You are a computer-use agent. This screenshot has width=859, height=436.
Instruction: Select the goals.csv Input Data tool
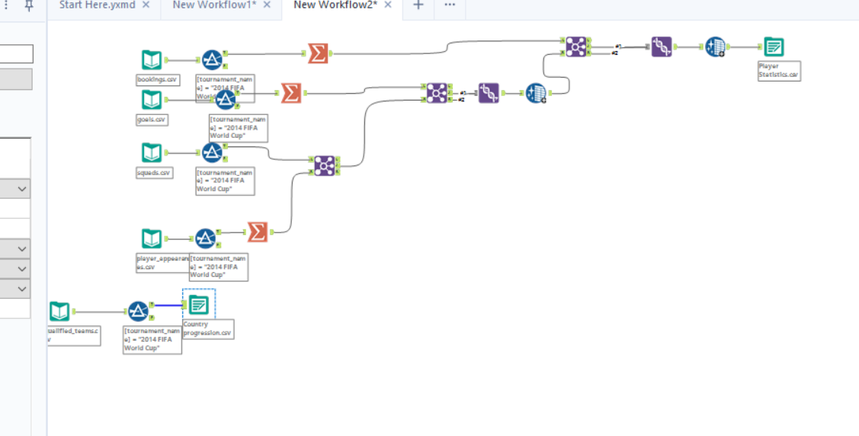(152, 100)
